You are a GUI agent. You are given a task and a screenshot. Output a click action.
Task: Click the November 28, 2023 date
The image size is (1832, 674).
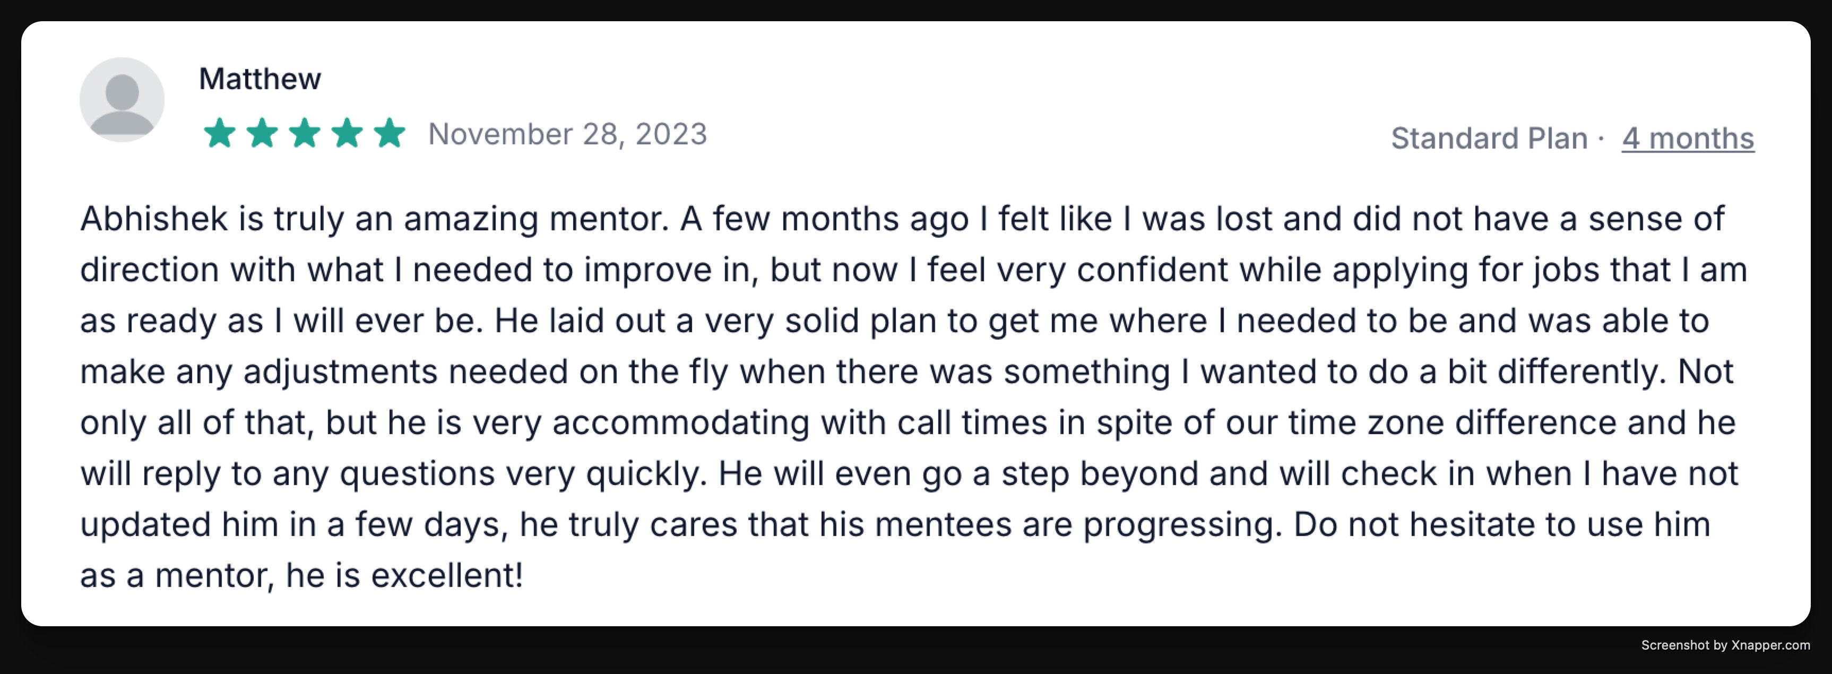coord(567,134)
